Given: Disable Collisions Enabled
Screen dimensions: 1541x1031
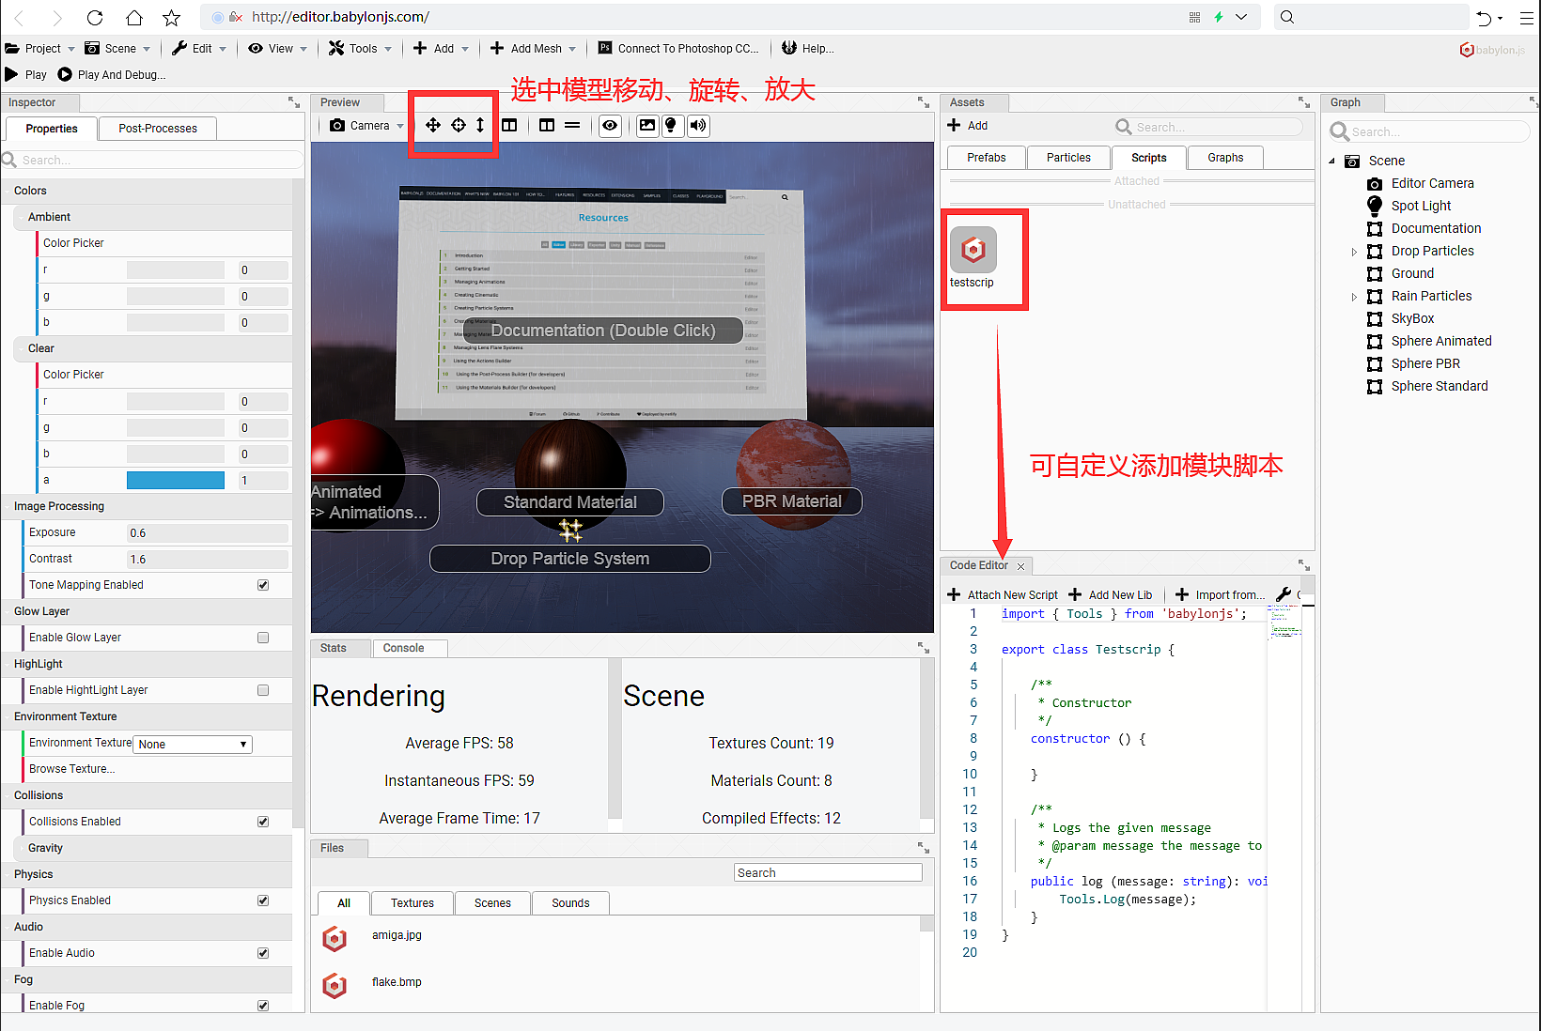Looking at the screenshot, I should (263, 821).
